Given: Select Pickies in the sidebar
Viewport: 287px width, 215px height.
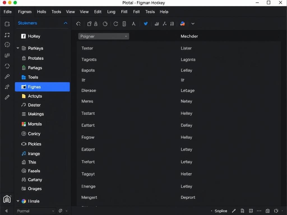Looking at the screenshot, I should click(42, 144).
